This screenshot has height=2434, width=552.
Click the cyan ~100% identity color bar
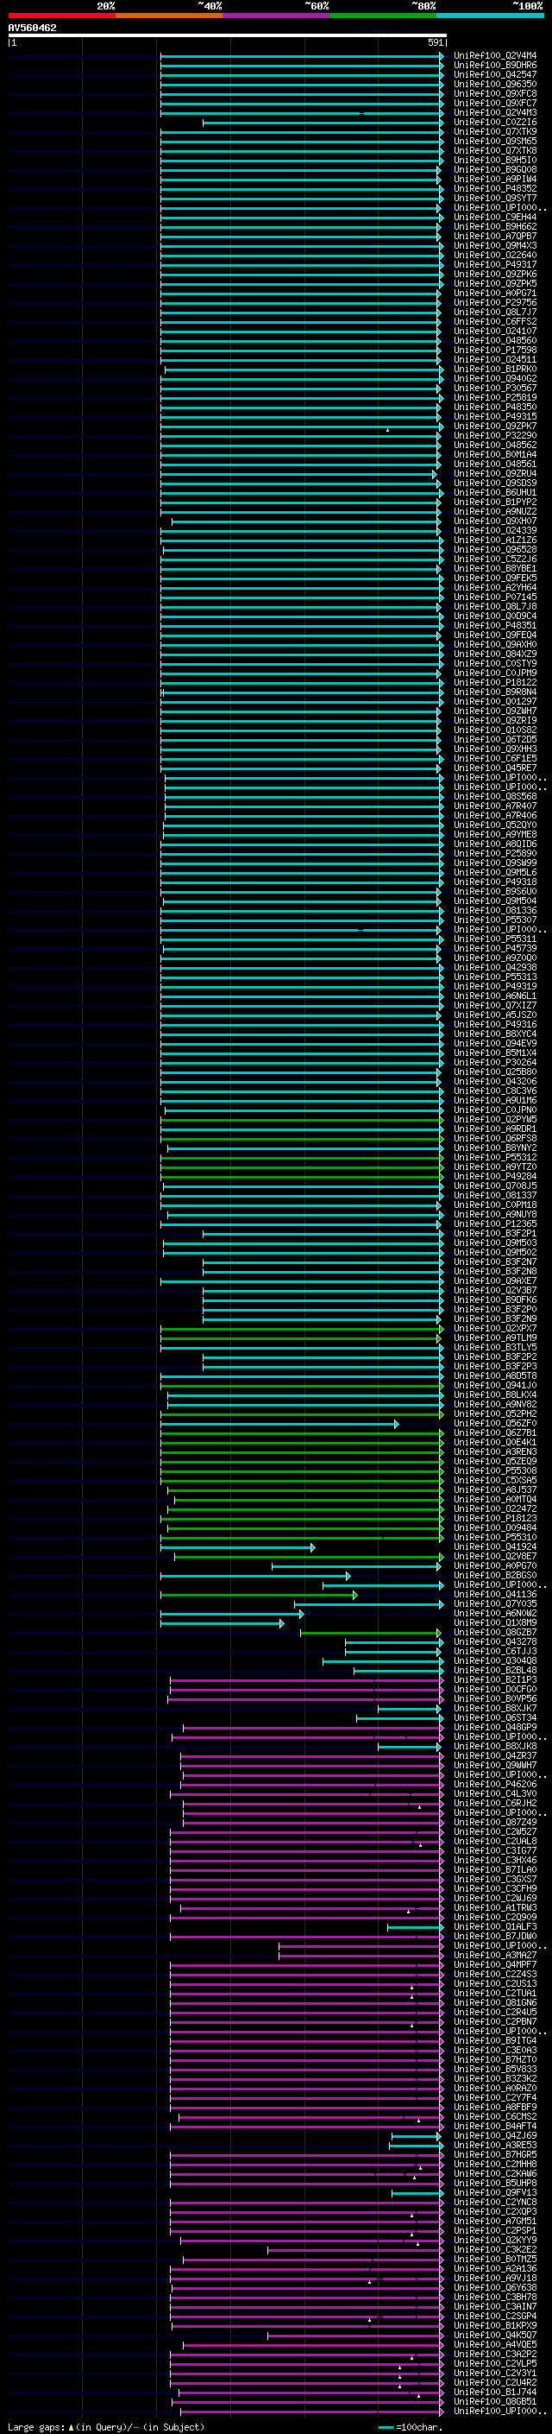coord(490,16)
